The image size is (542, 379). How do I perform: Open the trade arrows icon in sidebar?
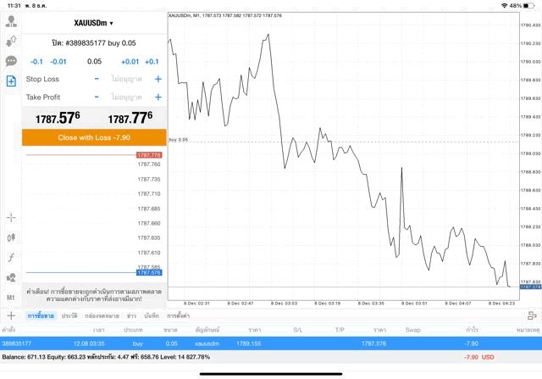pos(11,42)
